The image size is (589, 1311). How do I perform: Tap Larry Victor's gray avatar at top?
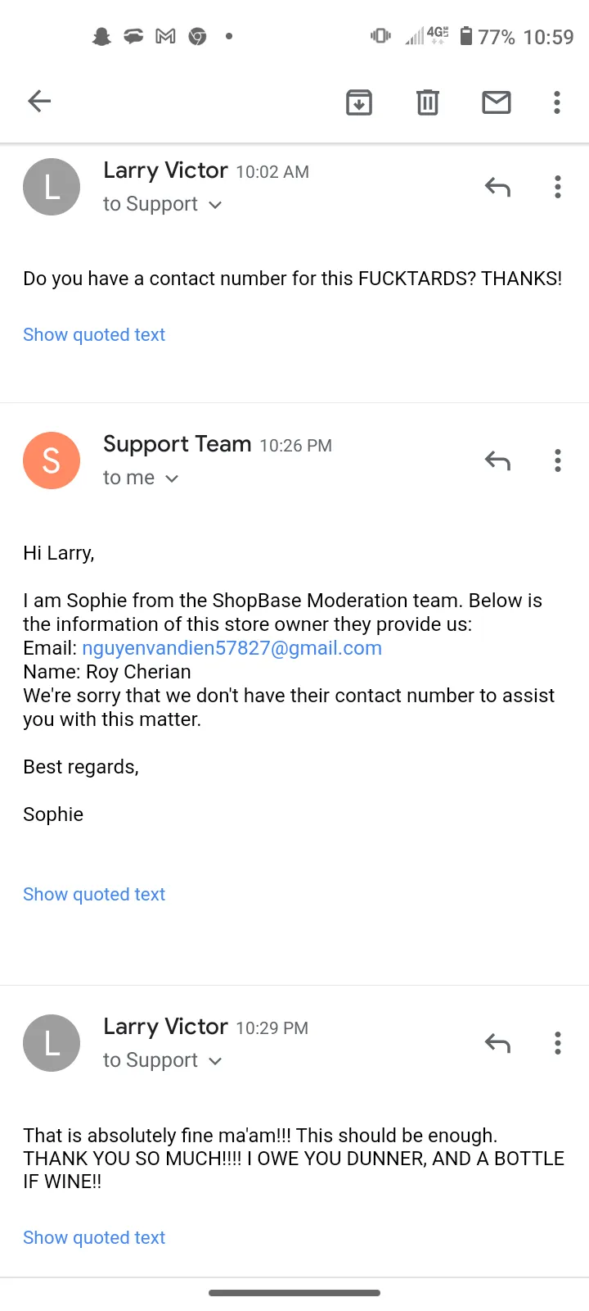coord(52,187)
